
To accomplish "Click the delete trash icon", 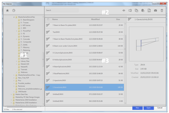I will pos(161,10).
